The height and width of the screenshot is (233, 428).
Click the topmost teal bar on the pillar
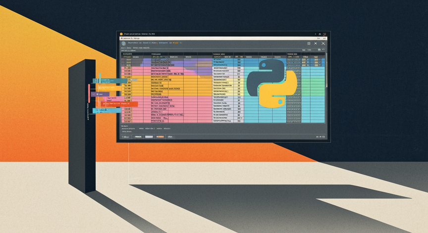click(110, 81)
